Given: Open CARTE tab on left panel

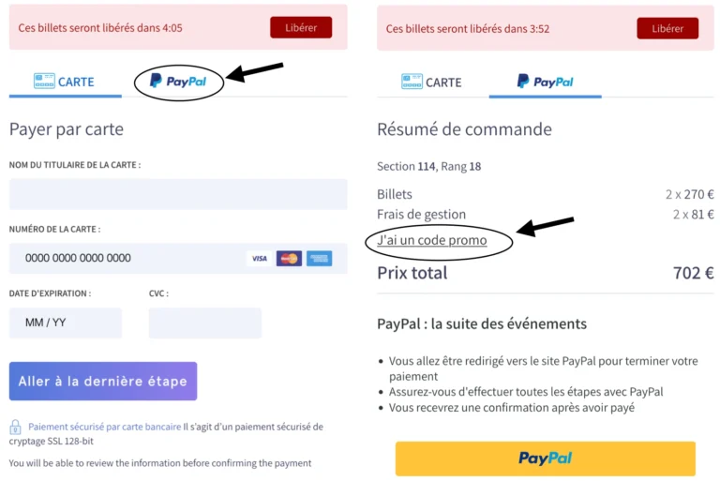Looking at the screenshot, I should pos(66,82).
